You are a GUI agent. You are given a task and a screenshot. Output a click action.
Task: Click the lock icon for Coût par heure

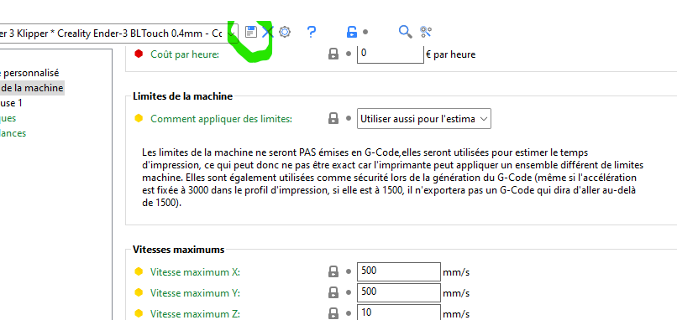click(x=333, y=54)
